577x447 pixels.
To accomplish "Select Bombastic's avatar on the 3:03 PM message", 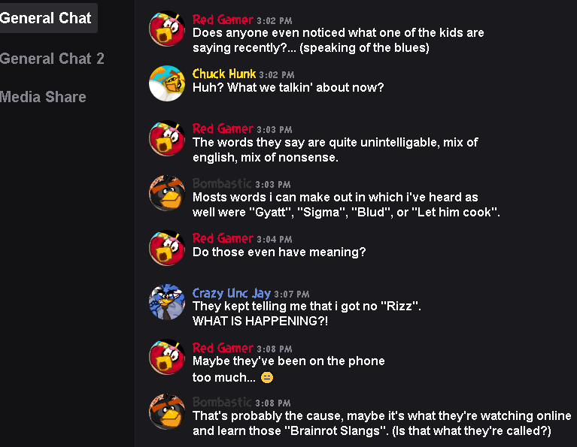I will point(167,193).
